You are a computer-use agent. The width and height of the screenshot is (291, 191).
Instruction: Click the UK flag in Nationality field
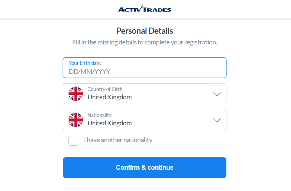click(76, 120)
